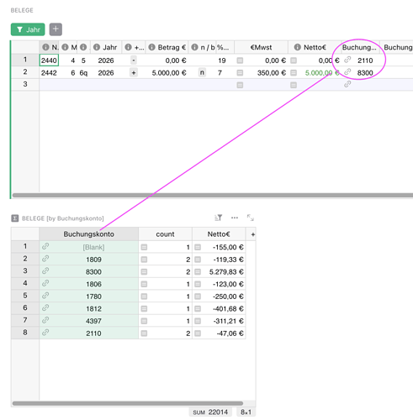The width and height of the screenshot is (413, 420).
Task: Select cell 2442 in second row
Action: click(x=49, y=73)
